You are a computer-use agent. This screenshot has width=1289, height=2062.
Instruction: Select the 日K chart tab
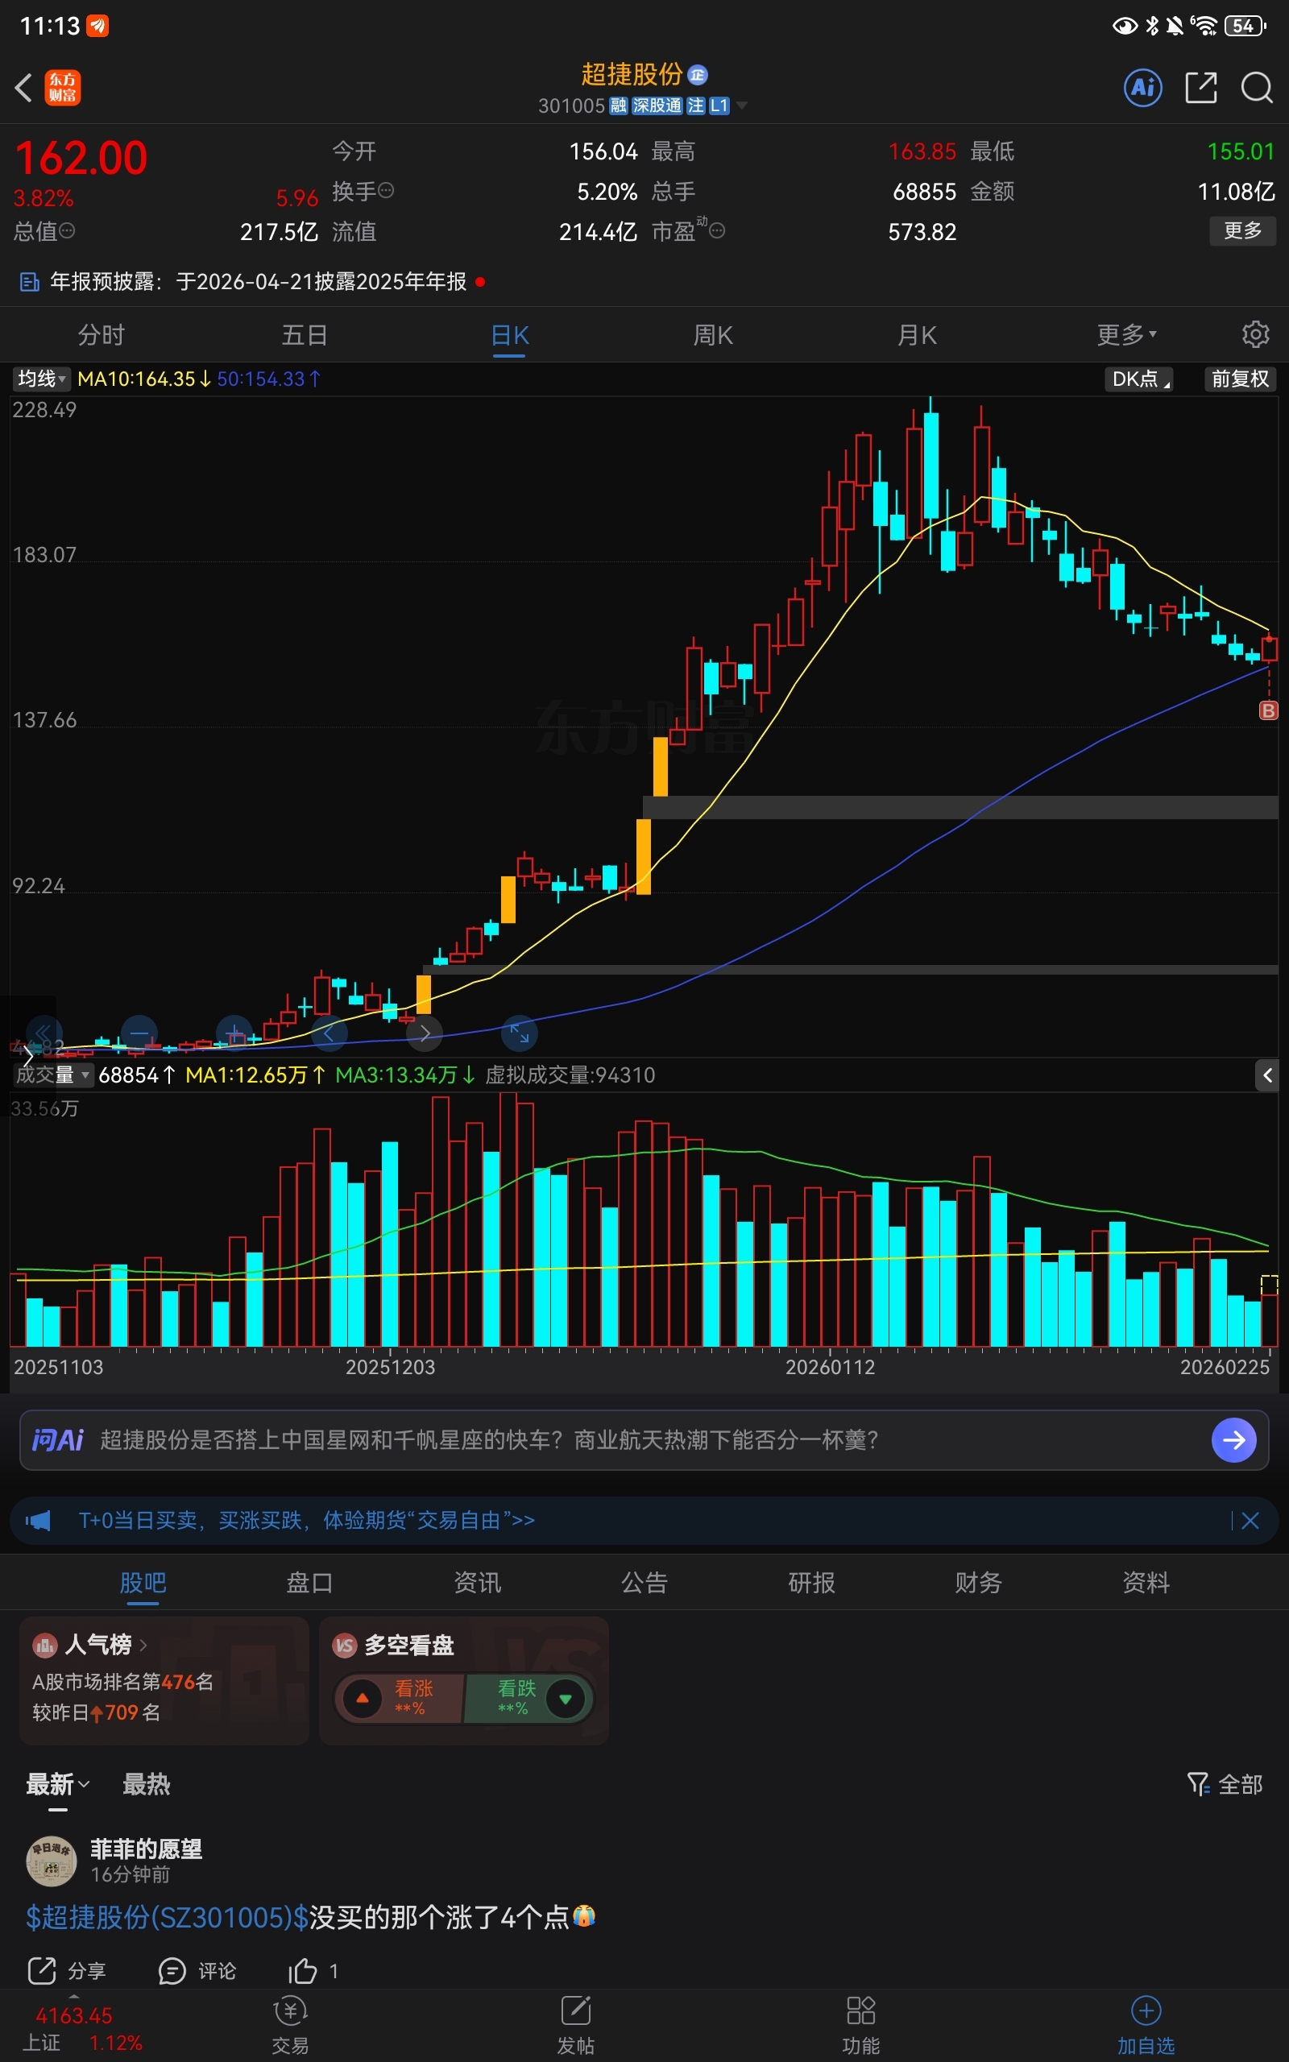point(509,335)
